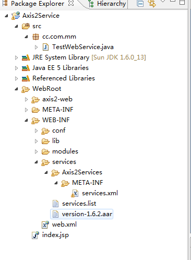Click the web.xml file icon
The height and width of the screenshot is (260, 191).
(45, 224)
